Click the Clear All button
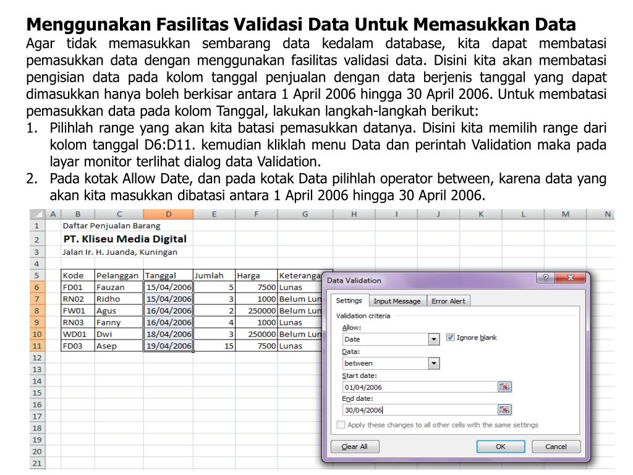The width and height of the screenshot is (633, 475). (354, 447)
